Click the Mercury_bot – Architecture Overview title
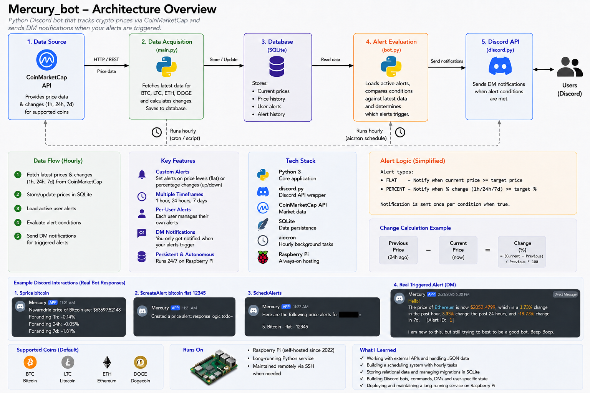Viewport: 590px width, 393px height. (112, 9)
